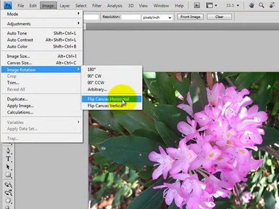Open the Canvas Size dialog
The height and width of the screenshot is (209, 279).
coord(42,63)
